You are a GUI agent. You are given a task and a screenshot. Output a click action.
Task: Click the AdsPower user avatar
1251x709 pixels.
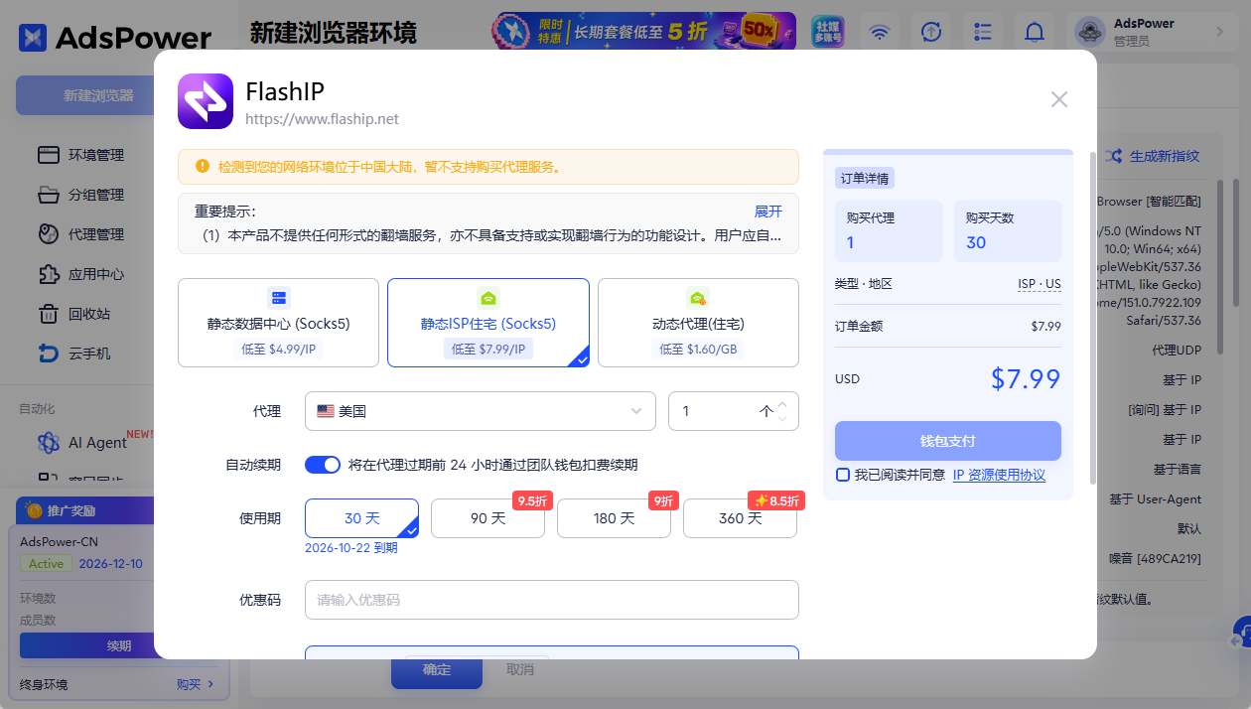pyautogui.click(x=1090, y=32)
